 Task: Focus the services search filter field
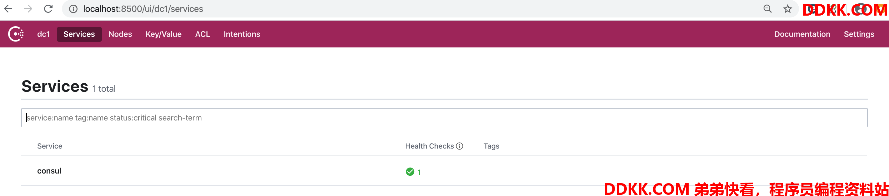click(444, 118)
